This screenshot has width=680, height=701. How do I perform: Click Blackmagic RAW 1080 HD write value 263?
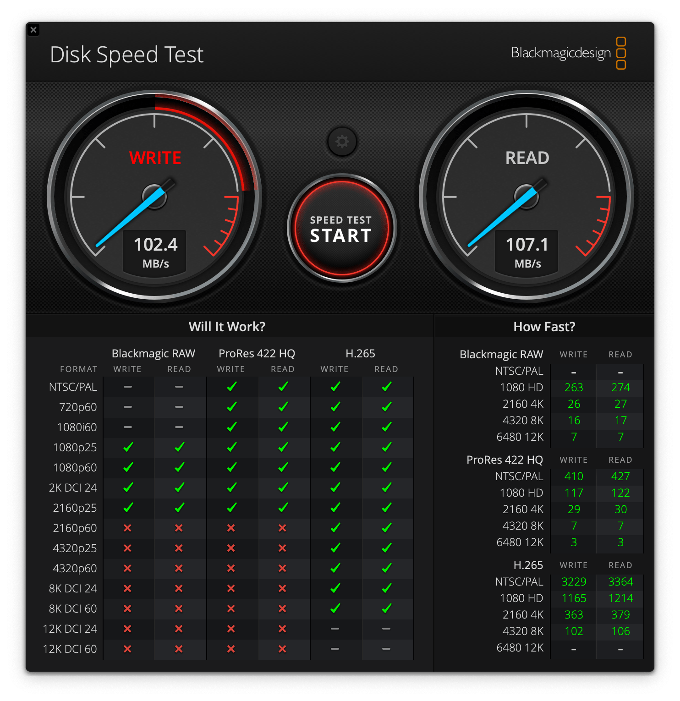click(x=574, y=387)
